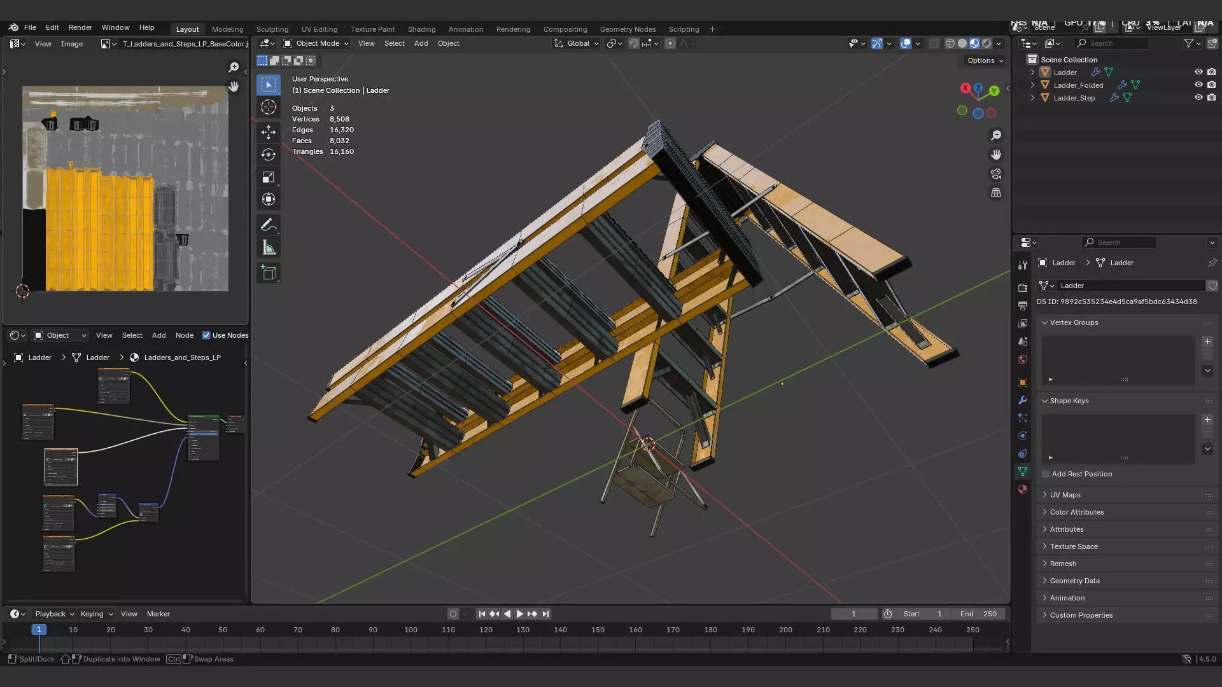Switch to the Shading workspace tab

[421, 29]
